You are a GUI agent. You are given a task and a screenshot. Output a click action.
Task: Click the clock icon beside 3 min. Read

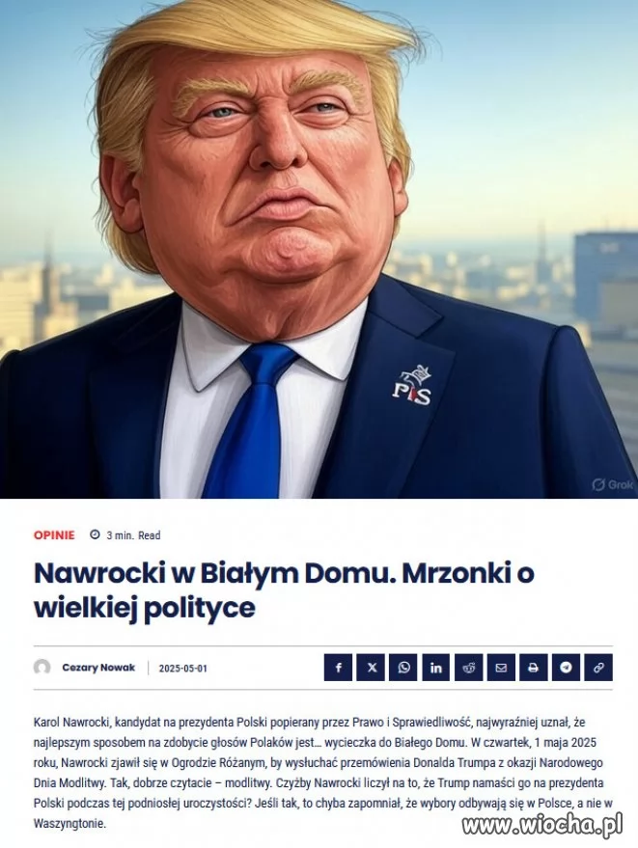pos(95,534)
